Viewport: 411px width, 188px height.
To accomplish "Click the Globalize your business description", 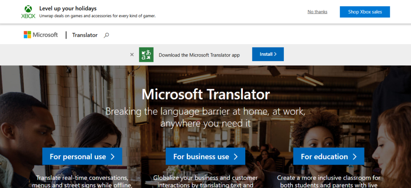I will (205, 182).
